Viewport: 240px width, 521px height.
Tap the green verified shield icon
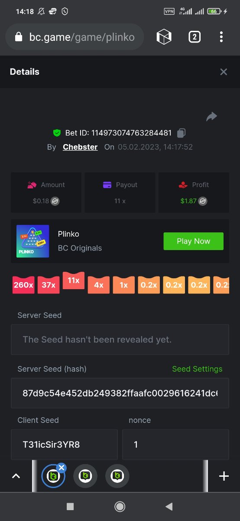(57, 133)
